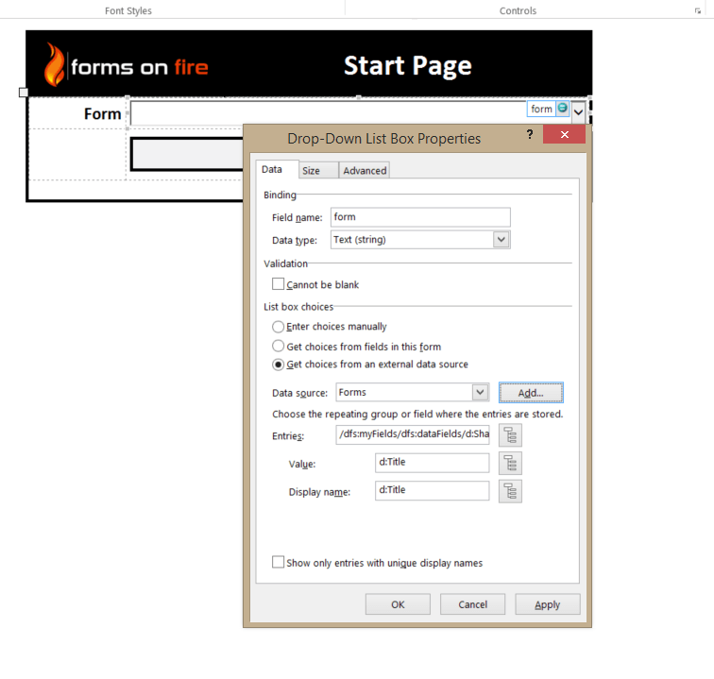Click the table selection handle at top-left

24,93
